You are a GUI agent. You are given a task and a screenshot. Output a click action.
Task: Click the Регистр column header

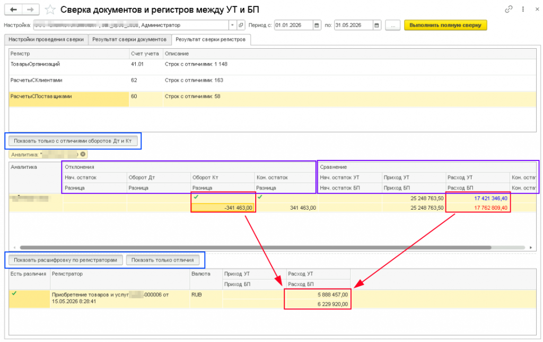click(x=69, y=53)
